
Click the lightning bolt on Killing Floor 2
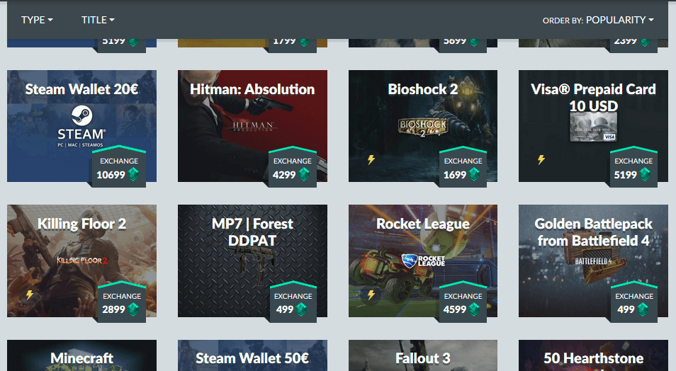(x=30, y=295)
